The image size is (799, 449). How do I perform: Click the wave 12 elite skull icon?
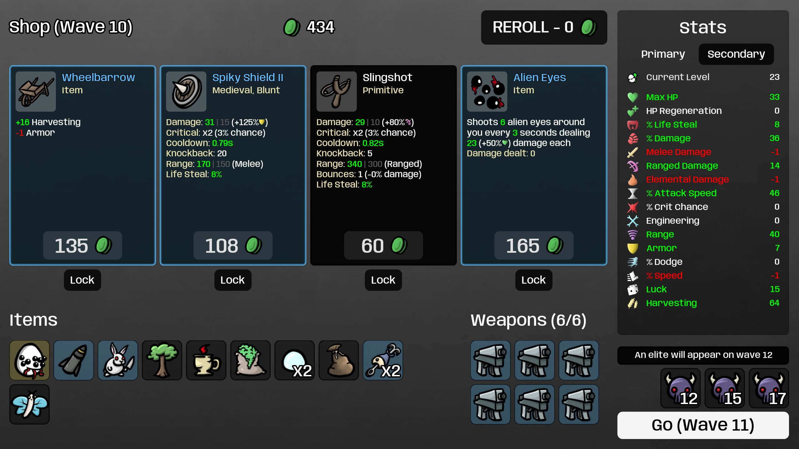pos(680,388)
